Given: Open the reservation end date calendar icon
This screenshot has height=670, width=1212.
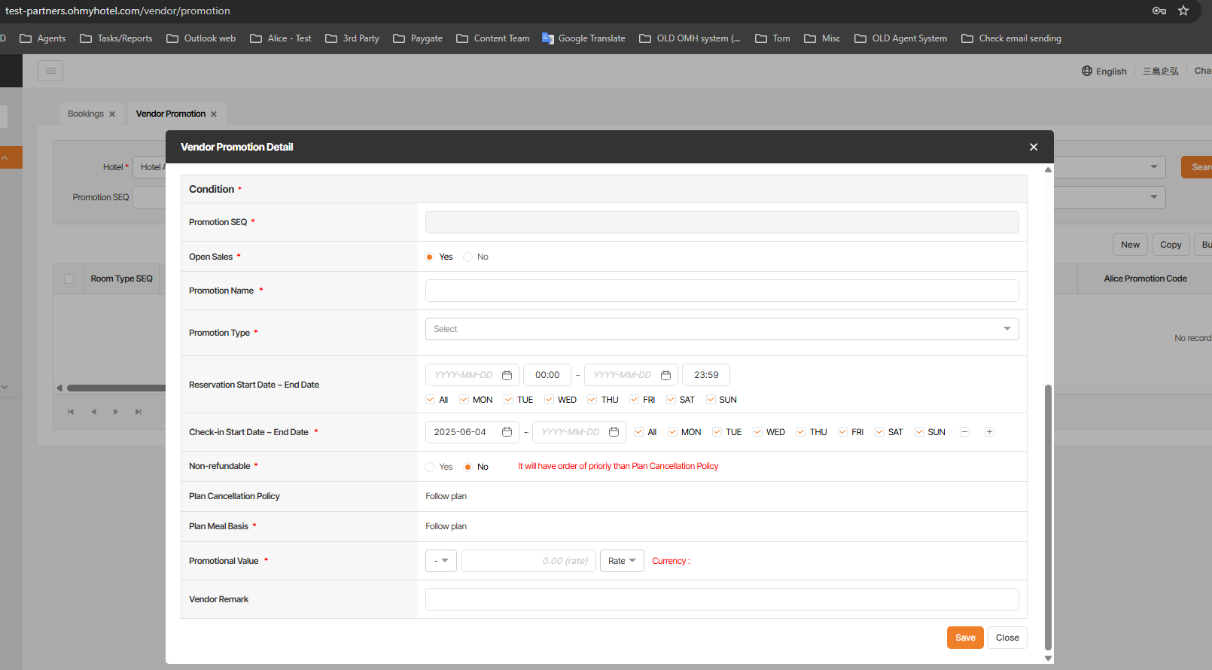Looking at the screenshot, I should click(x=665, y=375).
